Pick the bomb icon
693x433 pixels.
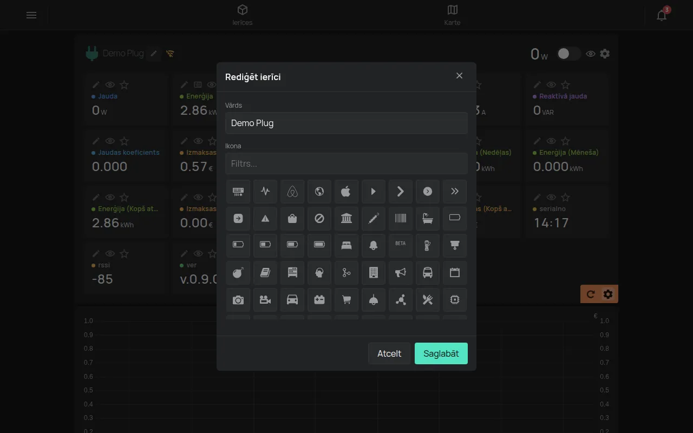tap(238, 272)
